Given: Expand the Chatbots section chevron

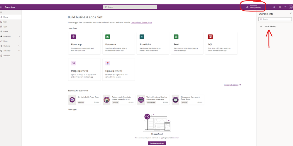Looking at the screenshot, I should (19, 46).
